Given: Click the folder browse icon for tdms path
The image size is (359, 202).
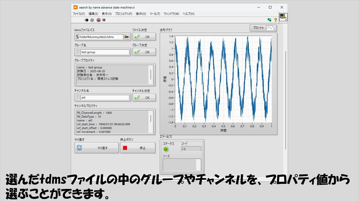Looking at the screenshot, I should click(127, 37).
